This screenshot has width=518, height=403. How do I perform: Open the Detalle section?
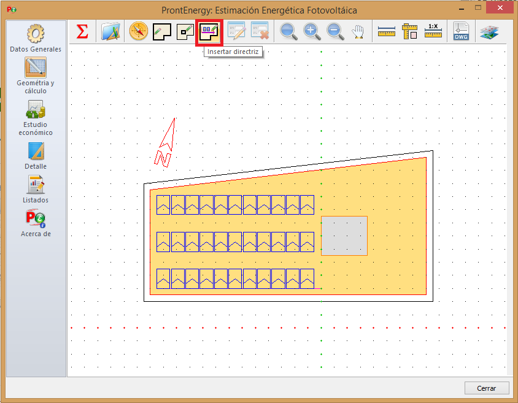coord(36,156)
